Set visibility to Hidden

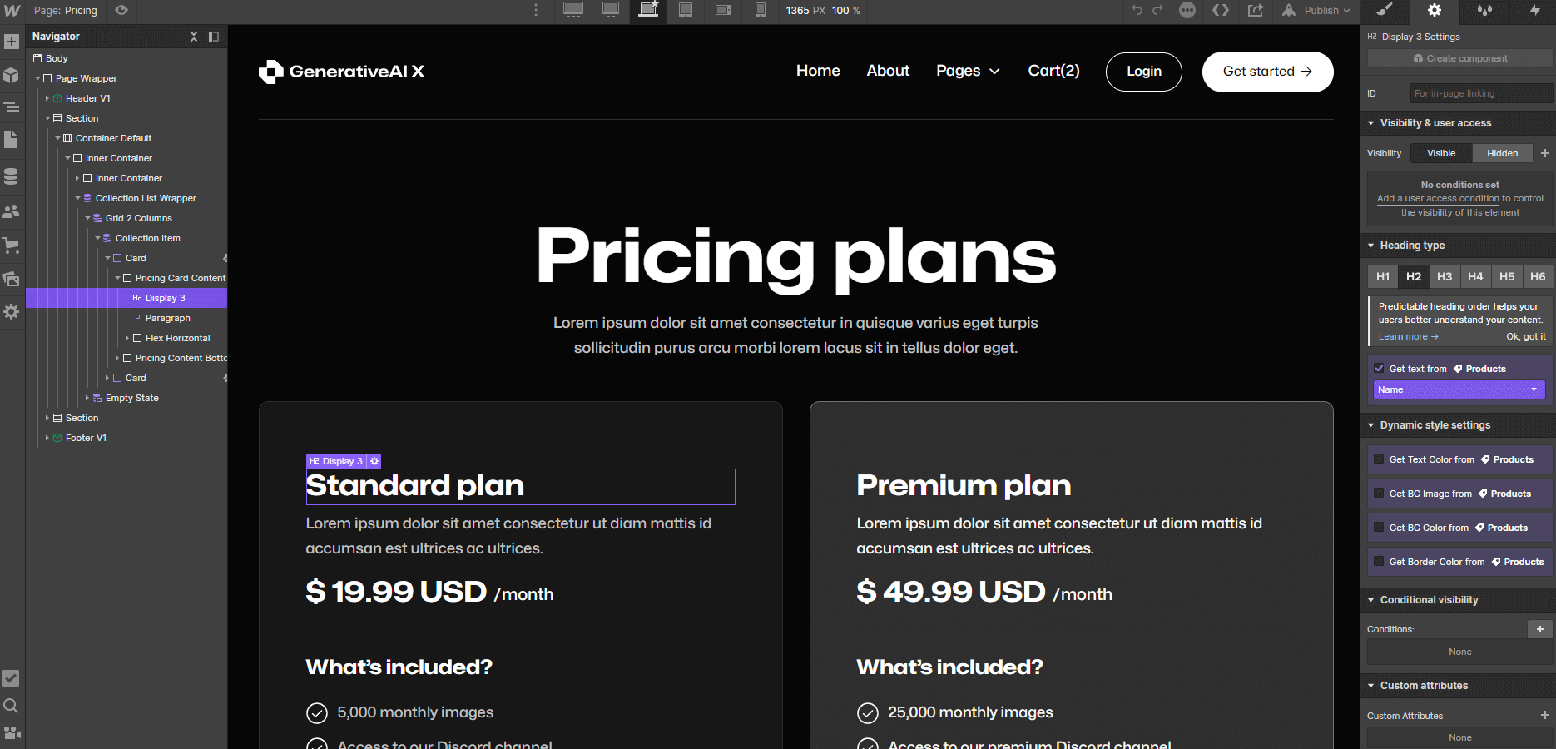pyautogui.click(x=1502, y=153)
